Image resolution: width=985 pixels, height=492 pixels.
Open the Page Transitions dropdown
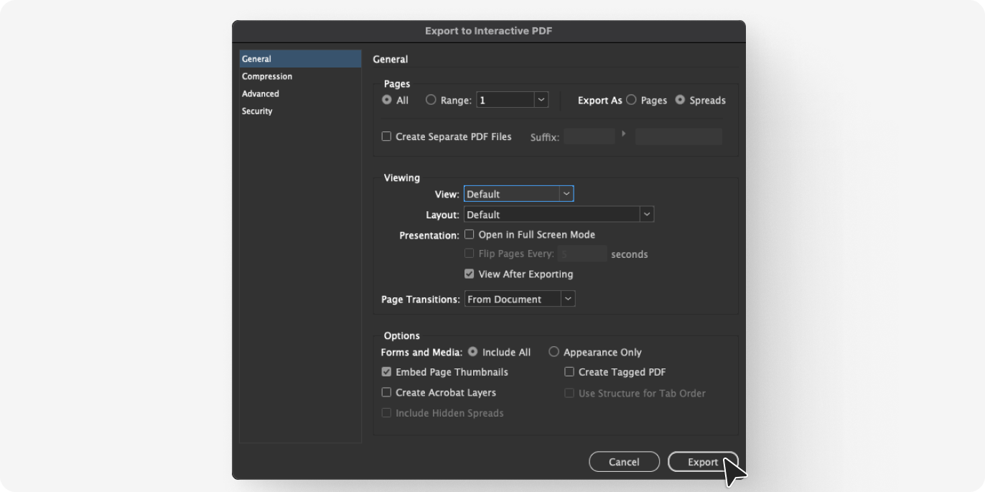click(568, 300)
